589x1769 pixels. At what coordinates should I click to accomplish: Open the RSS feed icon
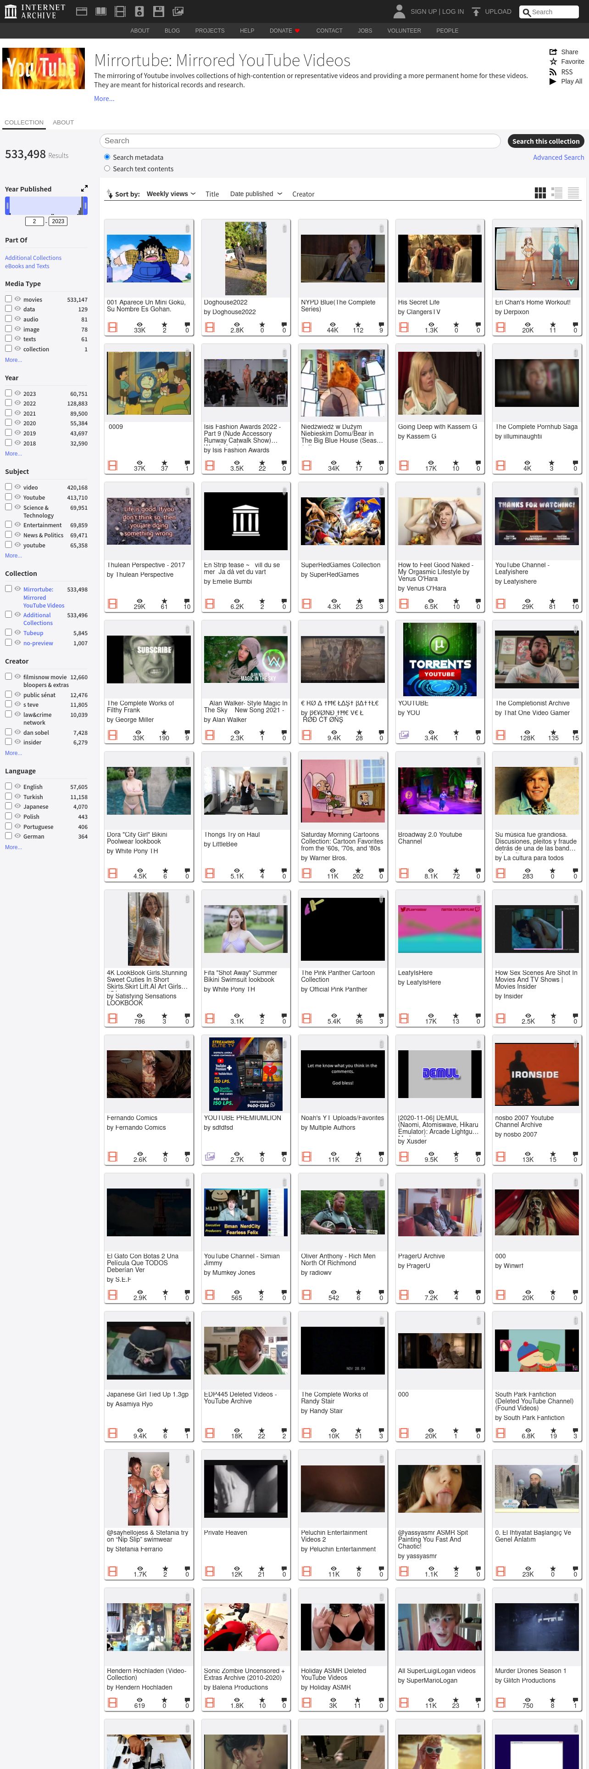(553, 72)
